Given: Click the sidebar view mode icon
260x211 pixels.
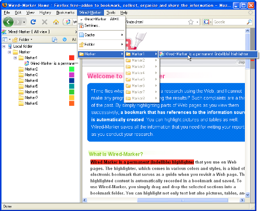Looking at the screenshot, I should (5, 39).
